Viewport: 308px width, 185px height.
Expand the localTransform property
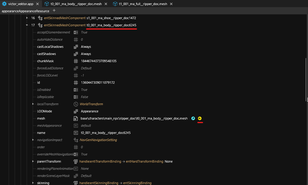pos(33,104)
